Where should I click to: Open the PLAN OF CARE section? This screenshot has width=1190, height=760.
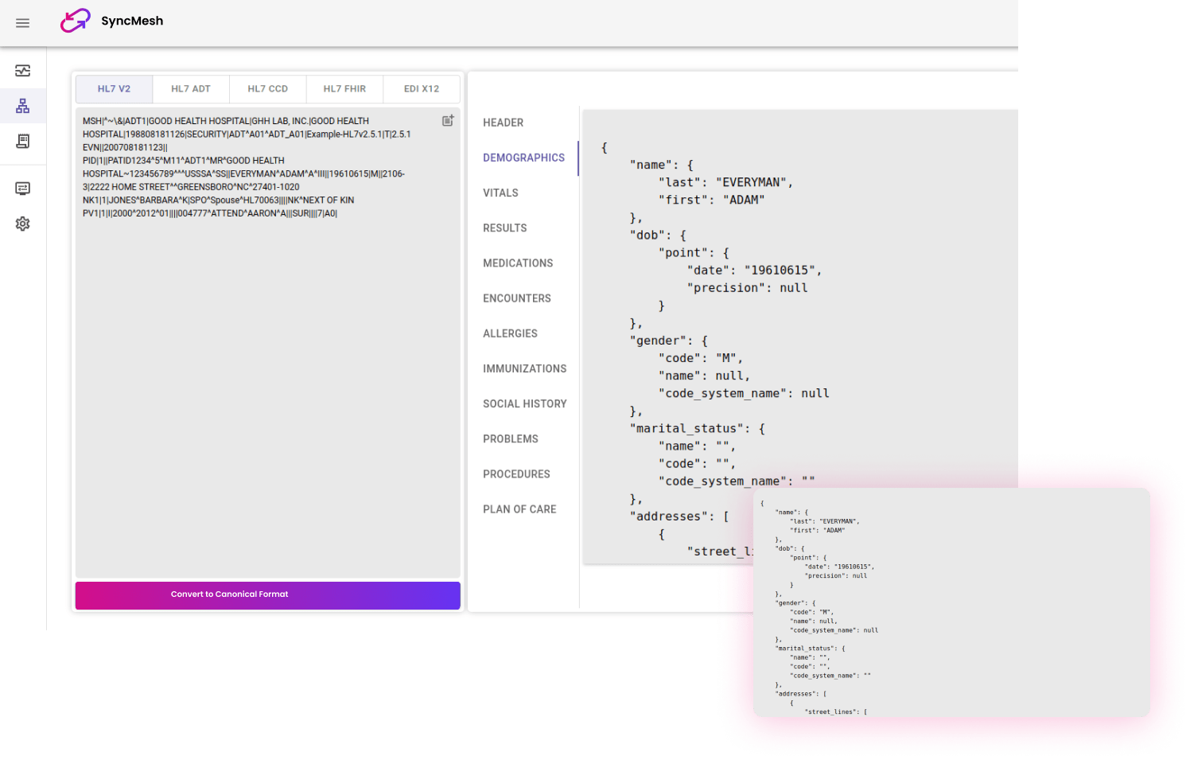[519, 509]
